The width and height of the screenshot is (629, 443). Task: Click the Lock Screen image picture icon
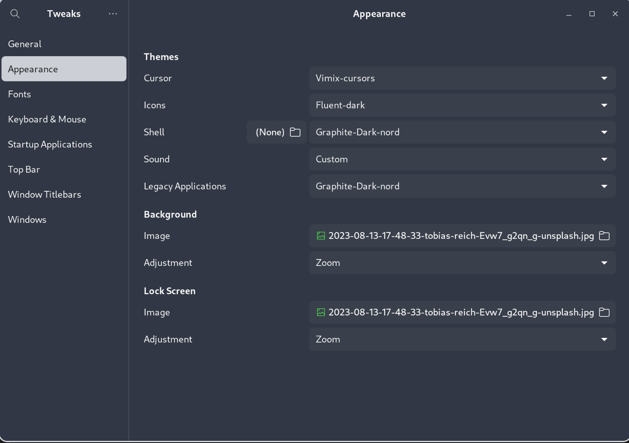click(x=321, y=312)
